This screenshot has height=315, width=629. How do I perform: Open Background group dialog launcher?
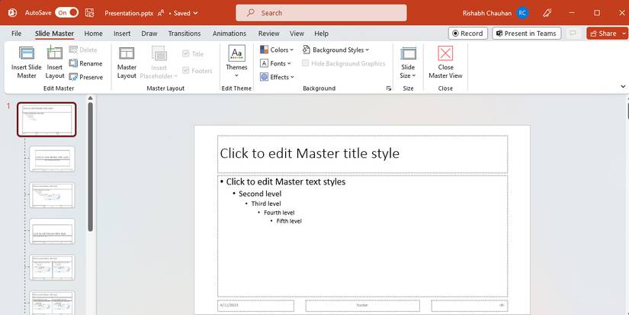(x=389, y=88)
